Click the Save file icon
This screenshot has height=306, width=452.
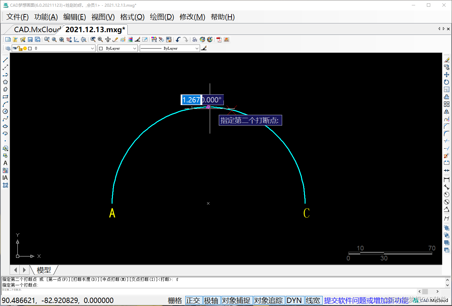(30, 40)
